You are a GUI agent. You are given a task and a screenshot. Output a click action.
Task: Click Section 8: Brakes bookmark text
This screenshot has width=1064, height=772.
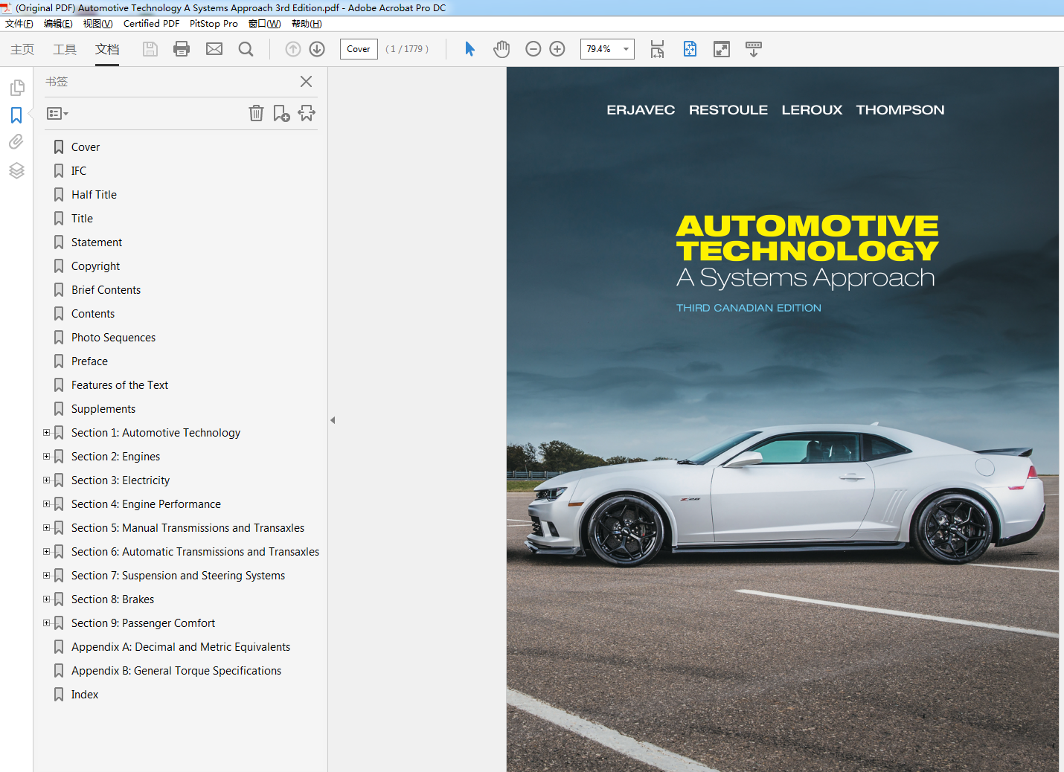pos(112,599)
